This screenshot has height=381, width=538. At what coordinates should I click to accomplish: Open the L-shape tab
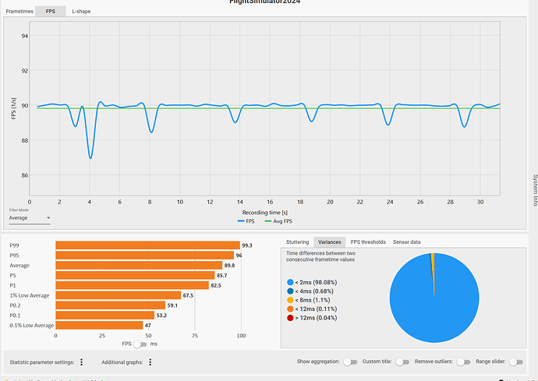[81, 12]
